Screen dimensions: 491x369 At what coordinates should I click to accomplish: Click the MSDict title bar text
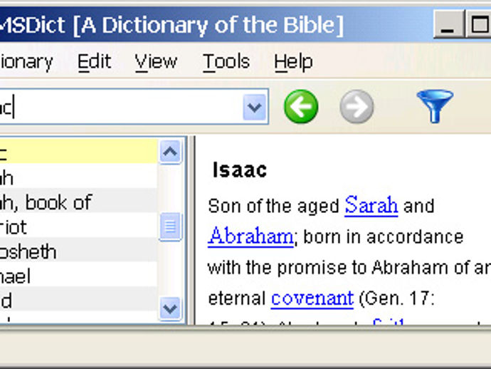point(171,25)
